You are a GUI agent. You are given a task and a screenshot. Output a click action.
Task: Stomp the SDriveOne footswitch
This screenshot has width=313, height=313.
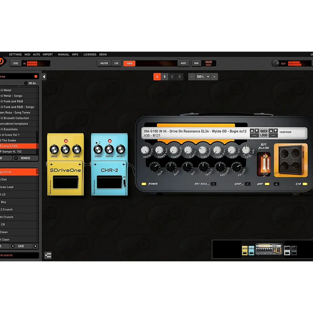[x=66, y=182]
